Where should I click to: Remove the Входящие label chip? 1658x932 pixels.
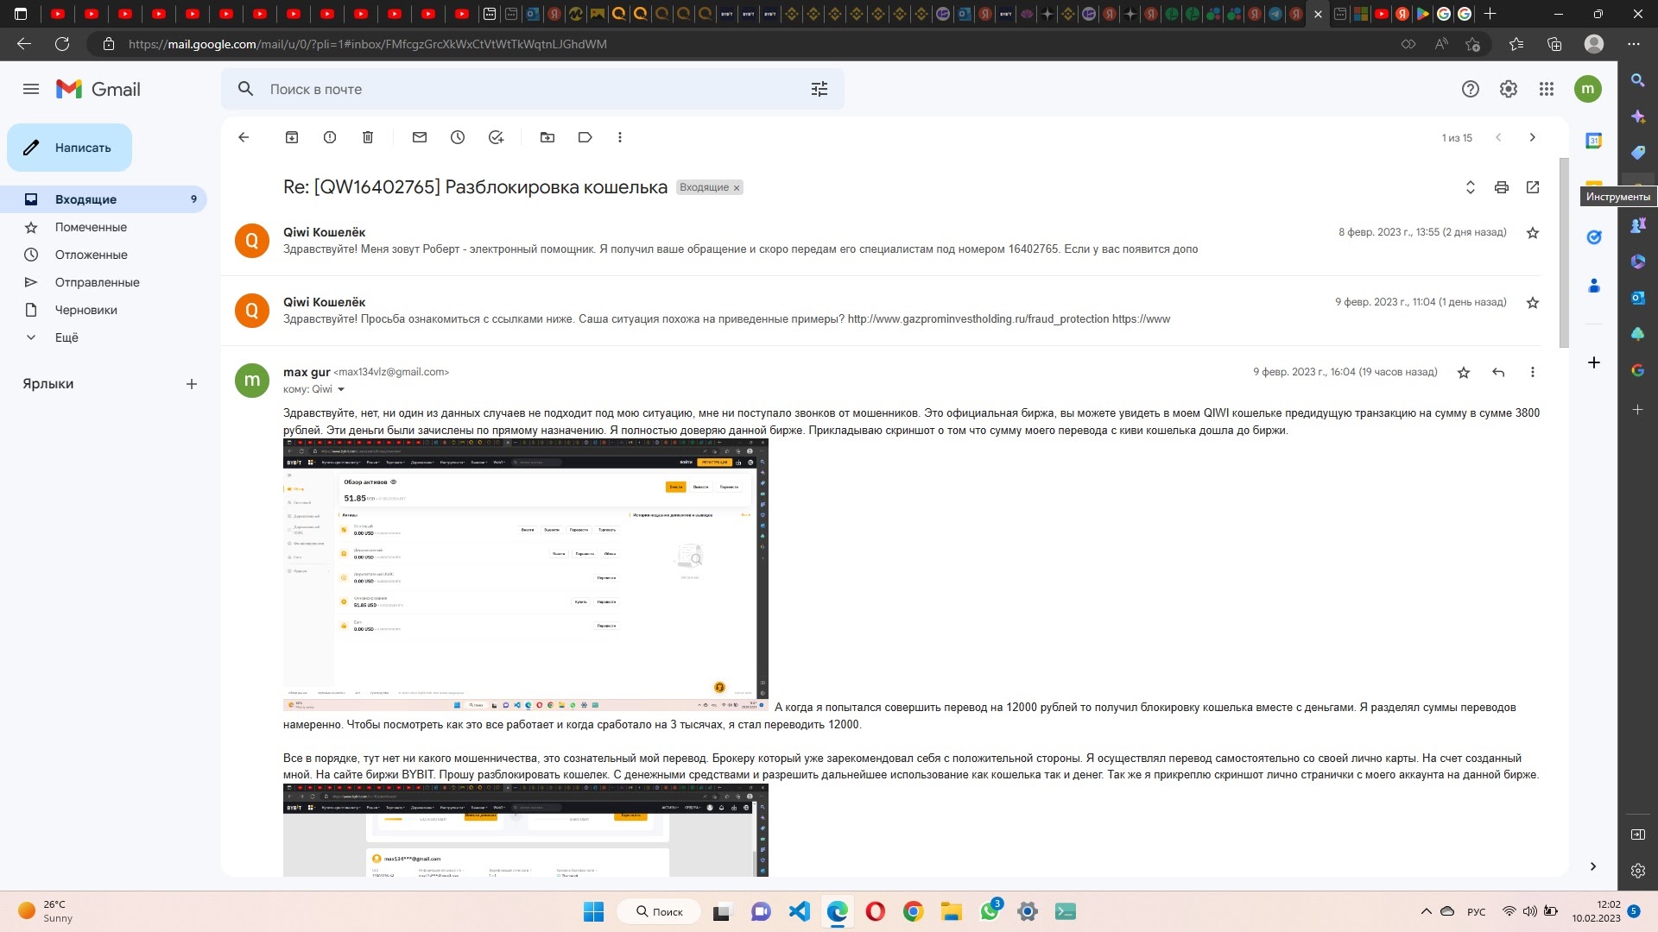[737, 188]
